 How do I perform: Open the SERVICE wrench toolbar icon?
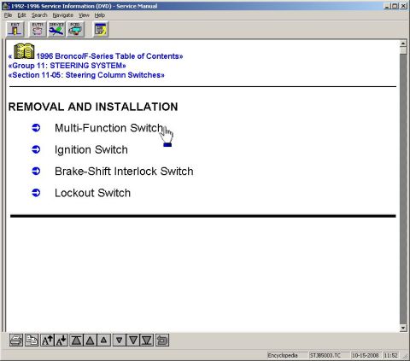(x=56, y=29)
